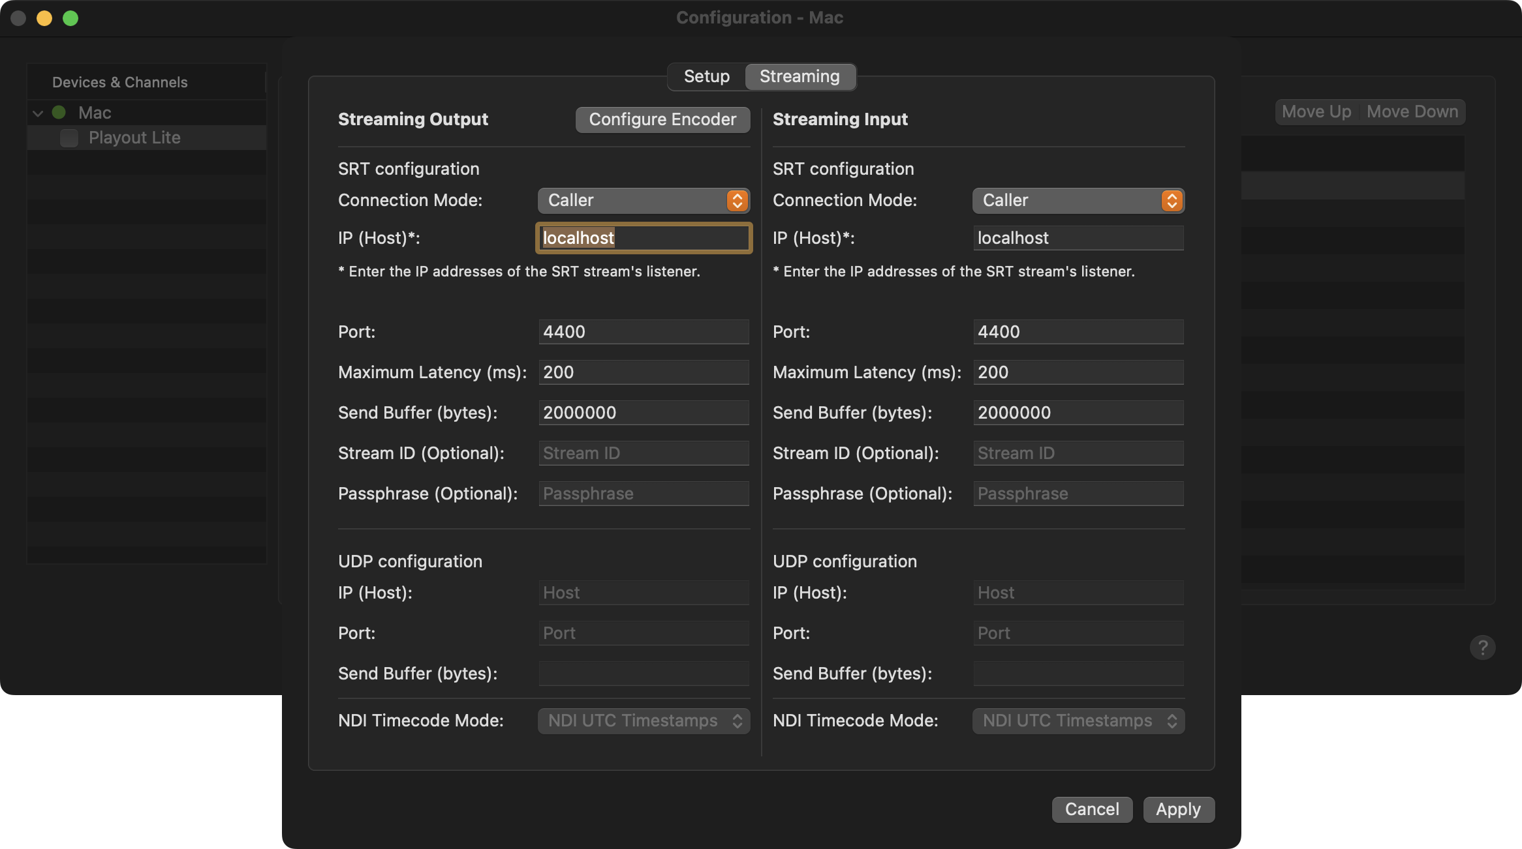
Task: Click Streaming Output SRT Port field
Action: pyautogui.click(x=644, y=332)
